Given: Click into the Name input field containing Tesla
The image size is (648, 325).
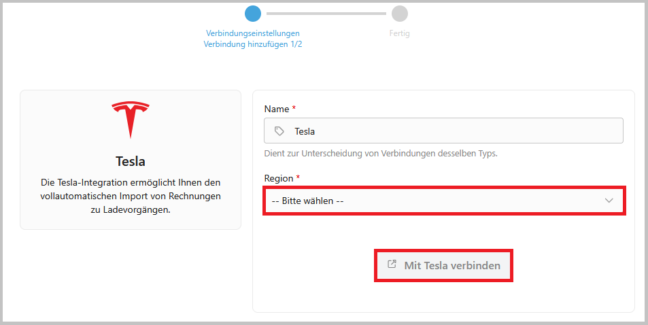Looking at the screenshot, I should [443, 131].
